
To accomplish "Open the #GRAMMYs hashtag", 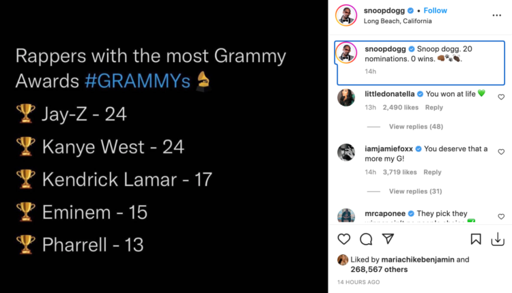I will click(x=138, y=80).
